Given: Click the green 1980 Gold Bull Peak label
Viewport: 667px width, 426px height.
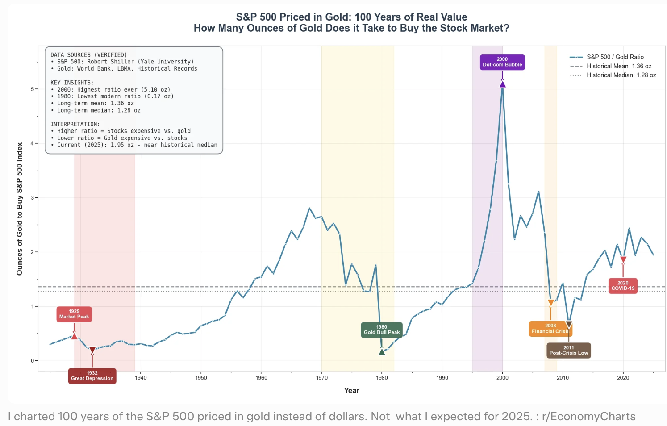Looking at the screenshot, I should tap(382, 330).
